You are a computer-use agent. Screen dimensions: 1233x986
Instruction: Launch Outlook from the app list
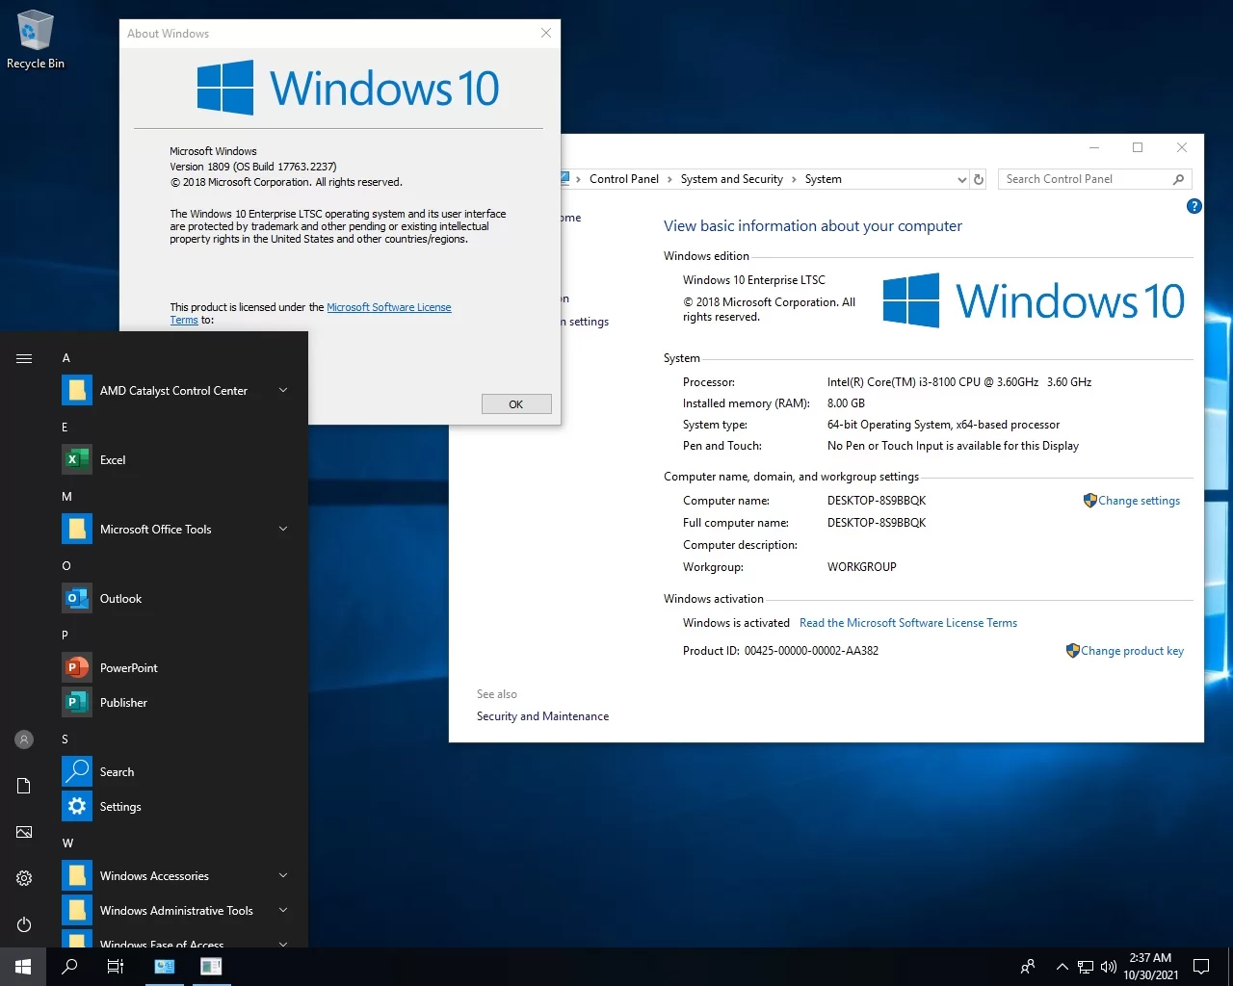tap(119, 599)
